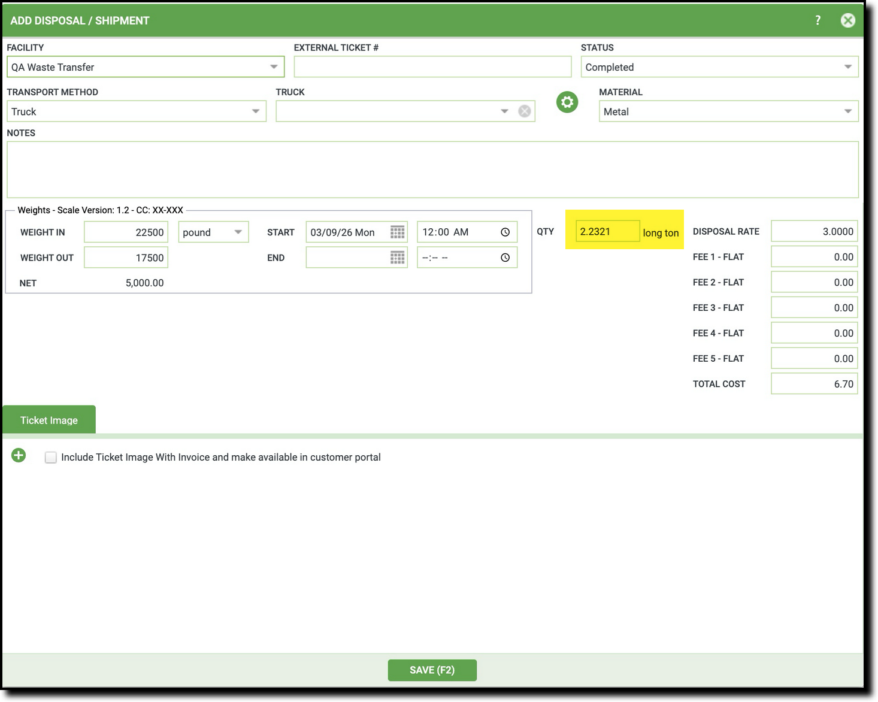Click the Fee 4 - Flat field
The image size is (878, 702).
click(x=815, y=333)
